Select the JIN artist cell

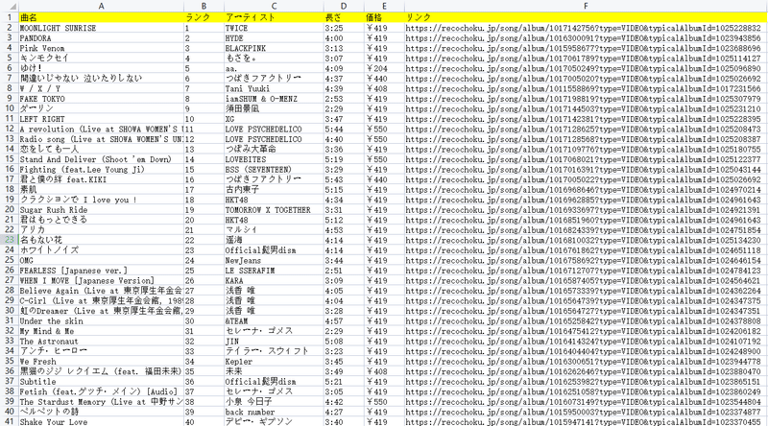click(x=274, y=341)
